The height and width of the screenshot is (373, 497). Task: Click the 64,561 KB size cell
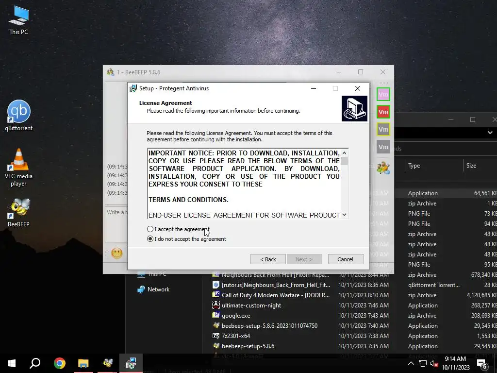485,193
